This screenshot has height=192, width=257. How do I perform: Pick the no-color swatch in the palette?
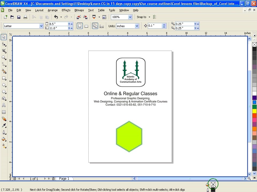[254, 45]
